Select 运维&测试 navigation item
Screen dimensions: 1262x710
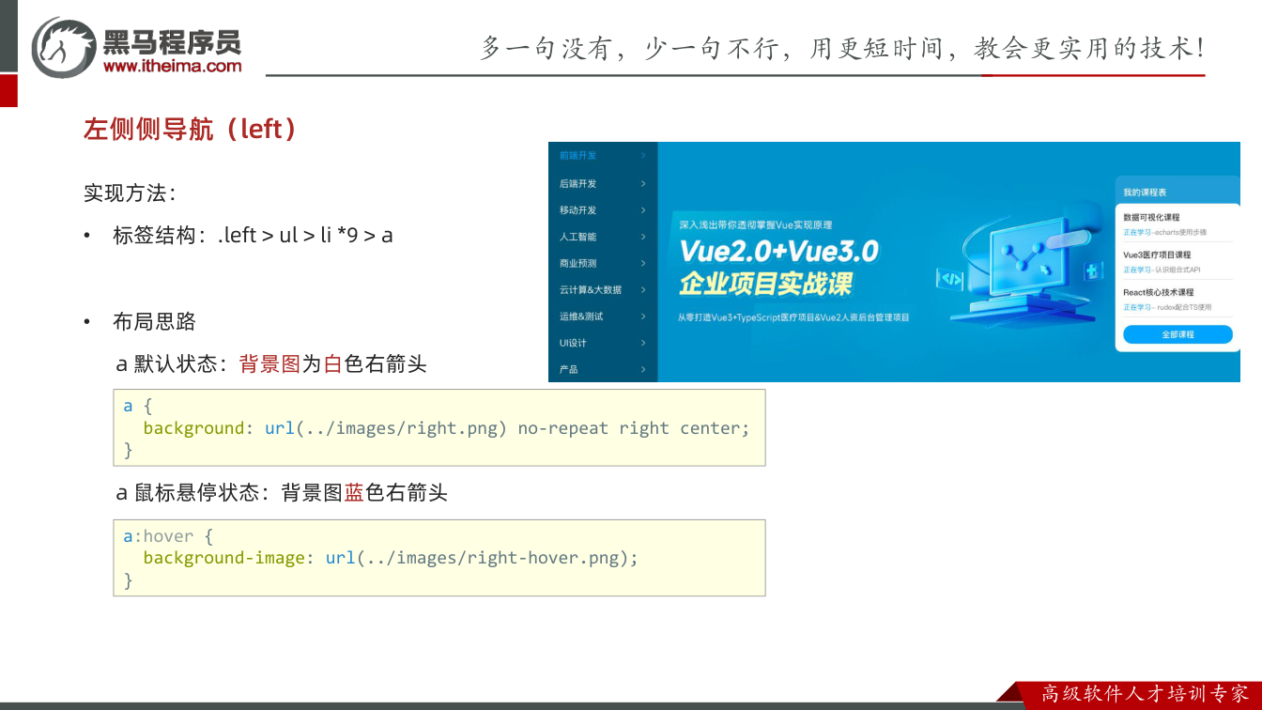[x=581, y=316]
